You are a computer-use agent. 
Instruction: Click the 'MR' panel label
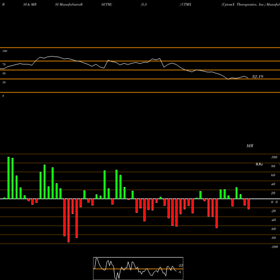tap(250, 146)
